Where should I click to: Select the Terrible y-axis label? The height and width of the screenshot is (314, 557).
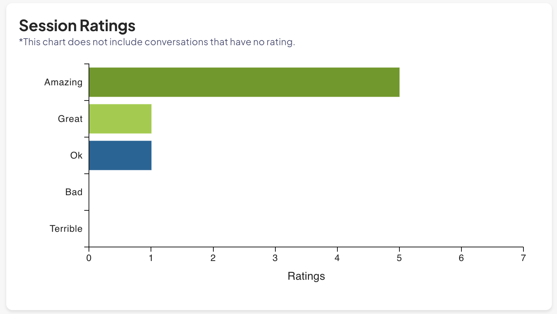click(66, 229)
